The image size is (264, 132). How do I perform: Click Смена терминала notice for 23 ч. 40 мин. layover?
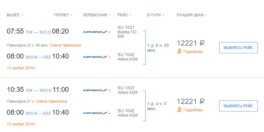65,45
